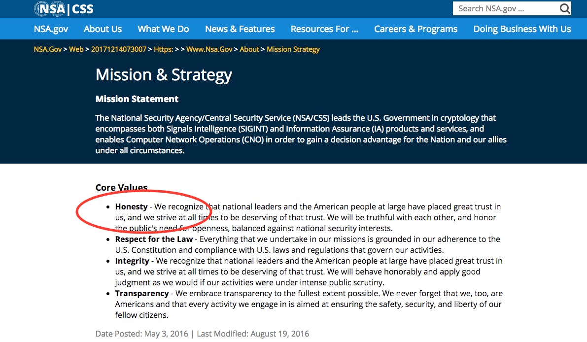Select the About breadcrumb entry

click(249, 49)
